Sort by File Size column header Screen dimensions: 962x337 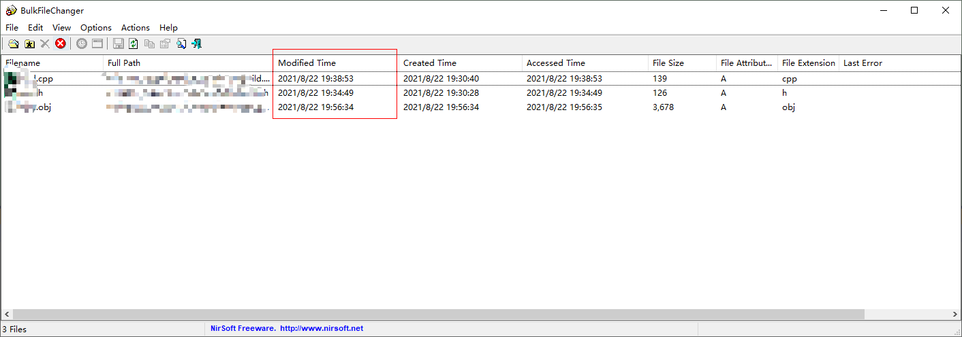(x=683, y=63)
